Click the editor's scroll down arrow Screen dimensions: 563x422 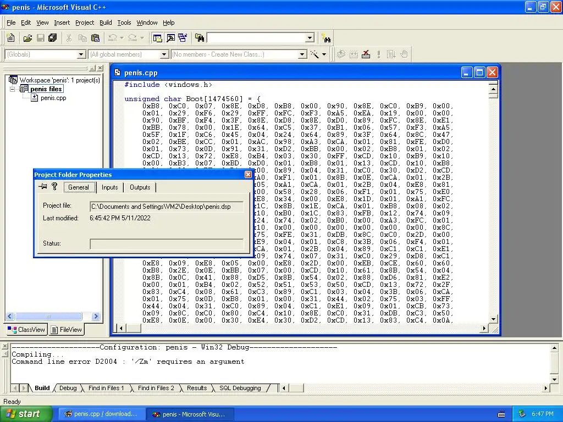tap(493, 319)
